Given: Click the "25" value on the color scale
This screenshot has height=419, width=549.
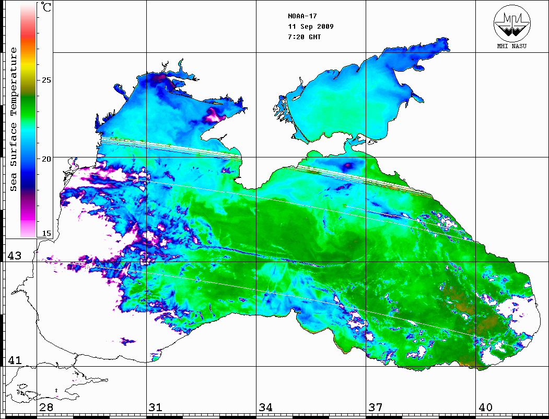Looking at the screenshot, I should [x=46, y=80].
